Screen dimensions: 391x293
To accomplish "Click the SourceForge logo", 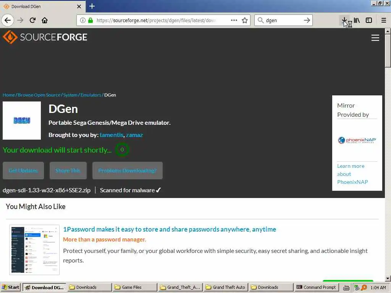I will (x=45, y=37).
